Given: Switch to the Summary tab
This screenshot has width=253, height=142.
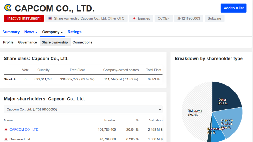Looking at the screenshot, I should click(x=11, y=32).
